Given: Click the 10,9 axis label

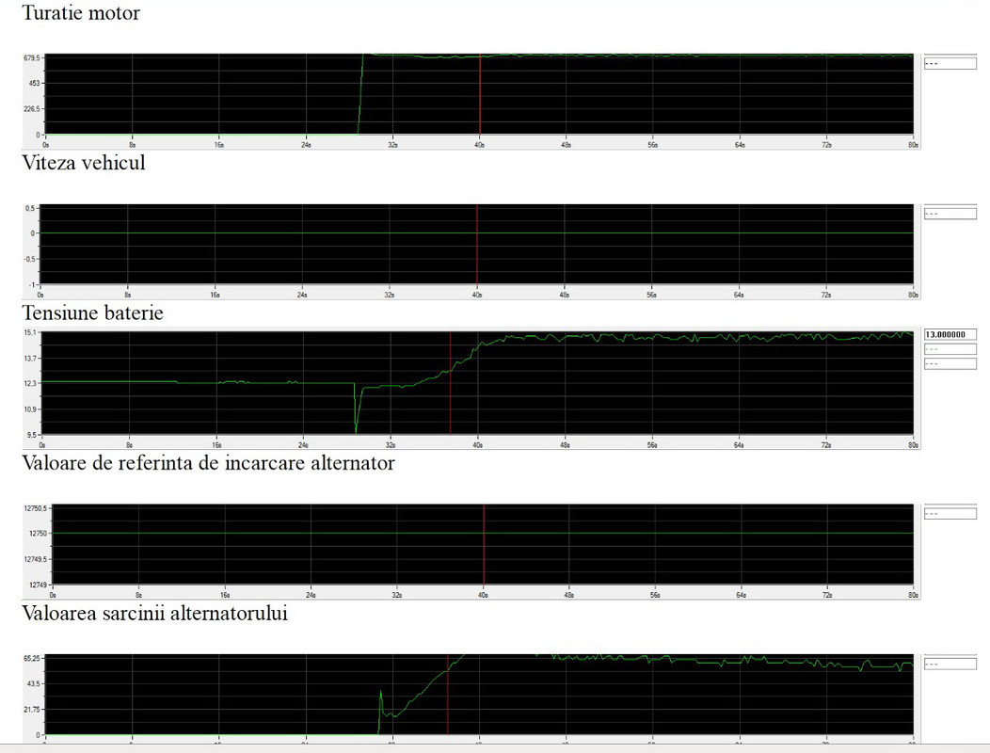Looking at the screenshot, I should 30,409.
